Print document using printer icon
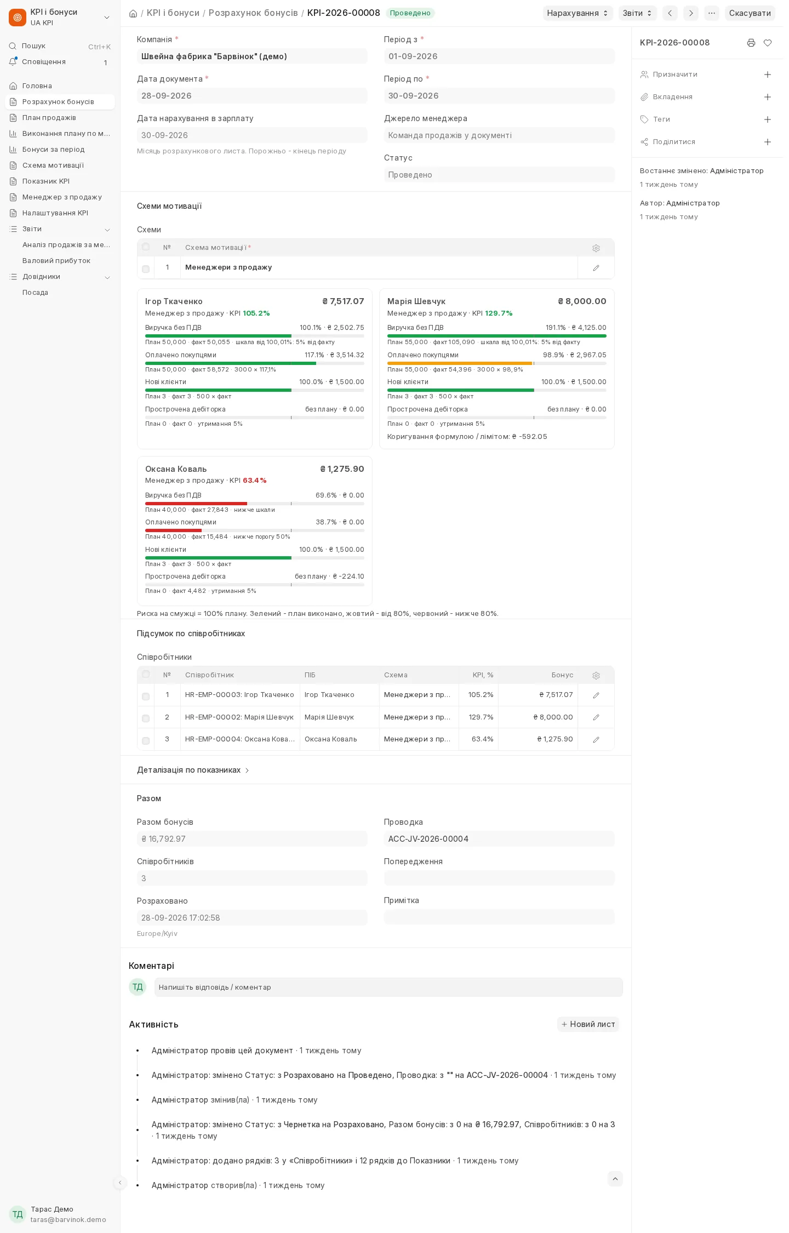 click(751, 43)
